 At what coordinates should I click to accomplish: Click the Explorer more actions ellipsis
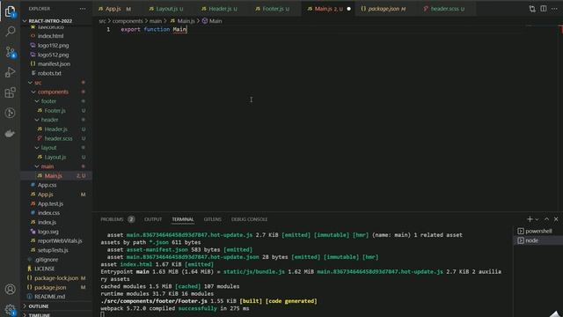[x=83, y=9]
